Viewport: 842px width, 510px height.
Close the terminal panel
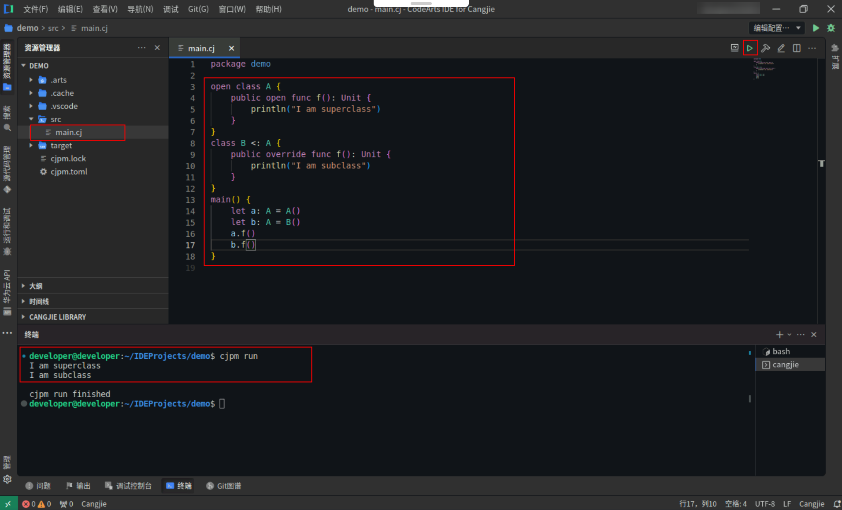[814, 335]
